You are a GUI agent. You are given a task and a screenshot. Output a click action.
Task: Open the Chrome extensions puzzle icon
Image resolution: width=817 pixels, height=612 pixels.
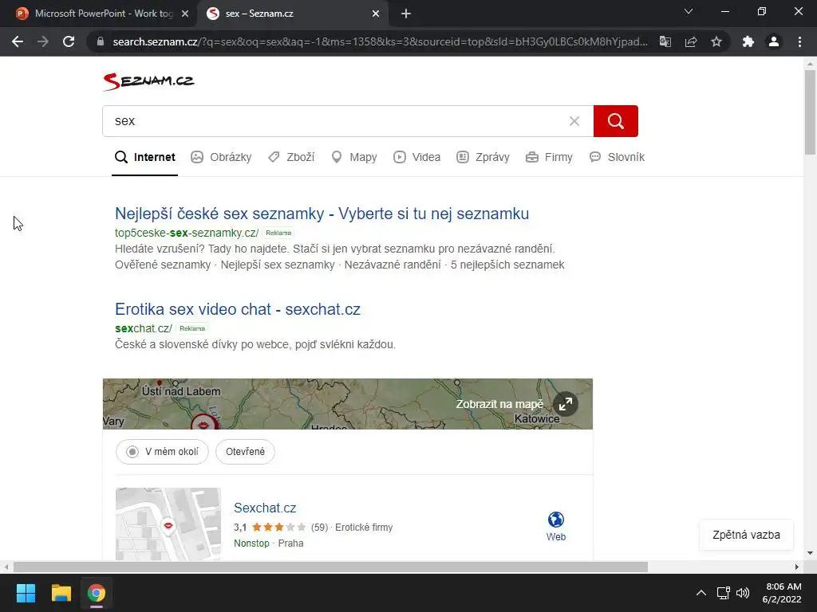point(748,41)
